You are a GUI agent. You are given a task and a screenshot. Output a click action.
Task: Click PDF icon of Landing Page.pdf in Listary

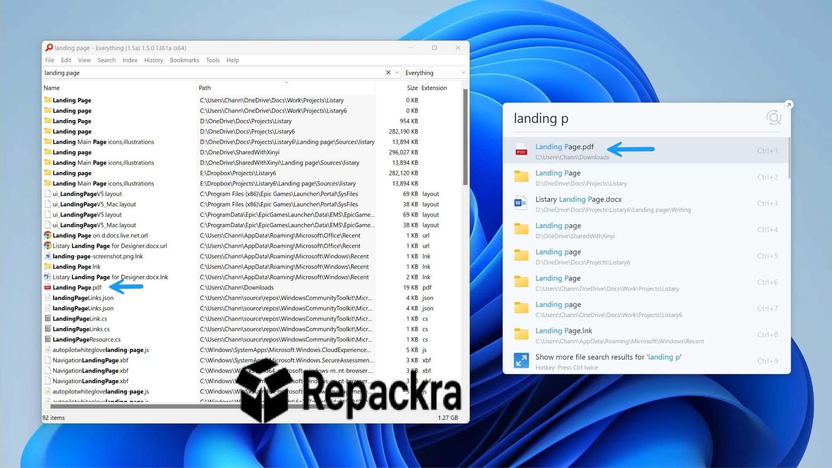(521, 150)
